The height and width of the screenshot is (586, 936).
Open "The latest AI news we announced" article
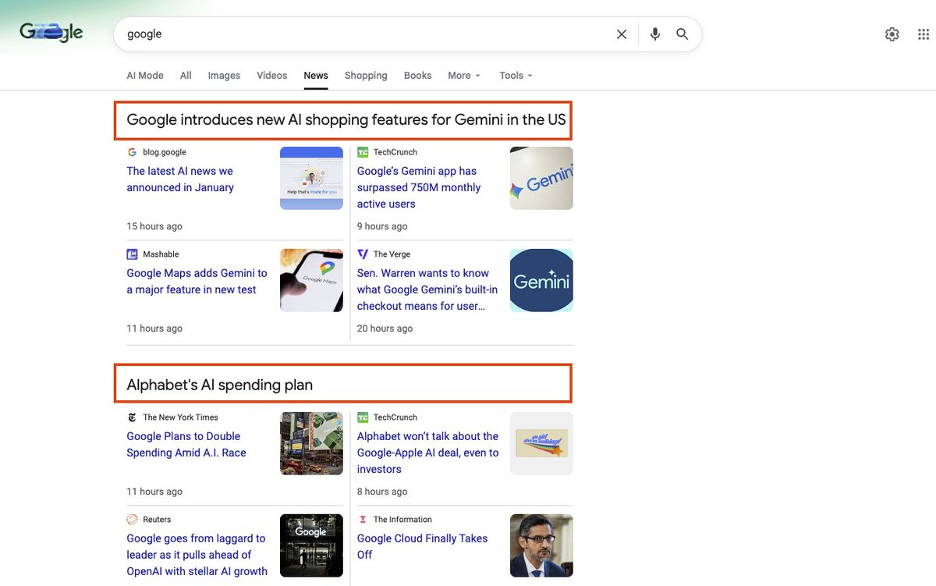(x=180, y=179)
